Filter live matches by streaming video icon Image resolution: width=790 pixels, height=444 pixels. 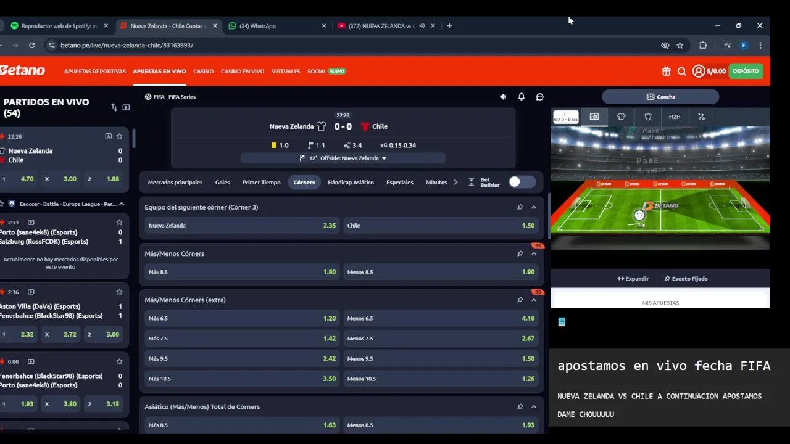pyautogui.click(x=127, y=107)
